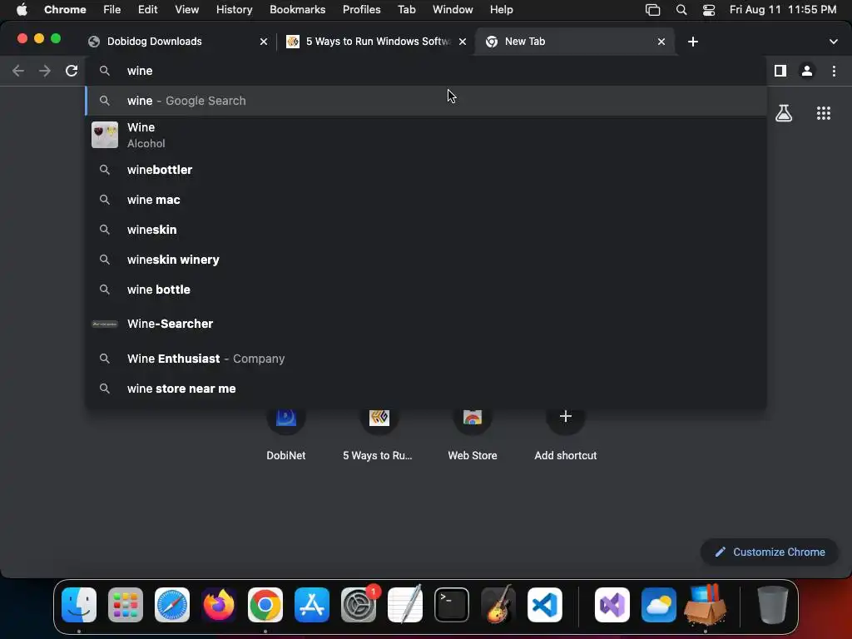Pick the winebottler suggestion

(426, 170)
